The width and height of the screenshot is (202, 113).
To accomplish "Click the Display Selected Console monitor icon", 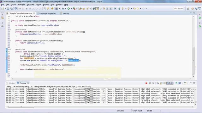I will click(180, 83).
